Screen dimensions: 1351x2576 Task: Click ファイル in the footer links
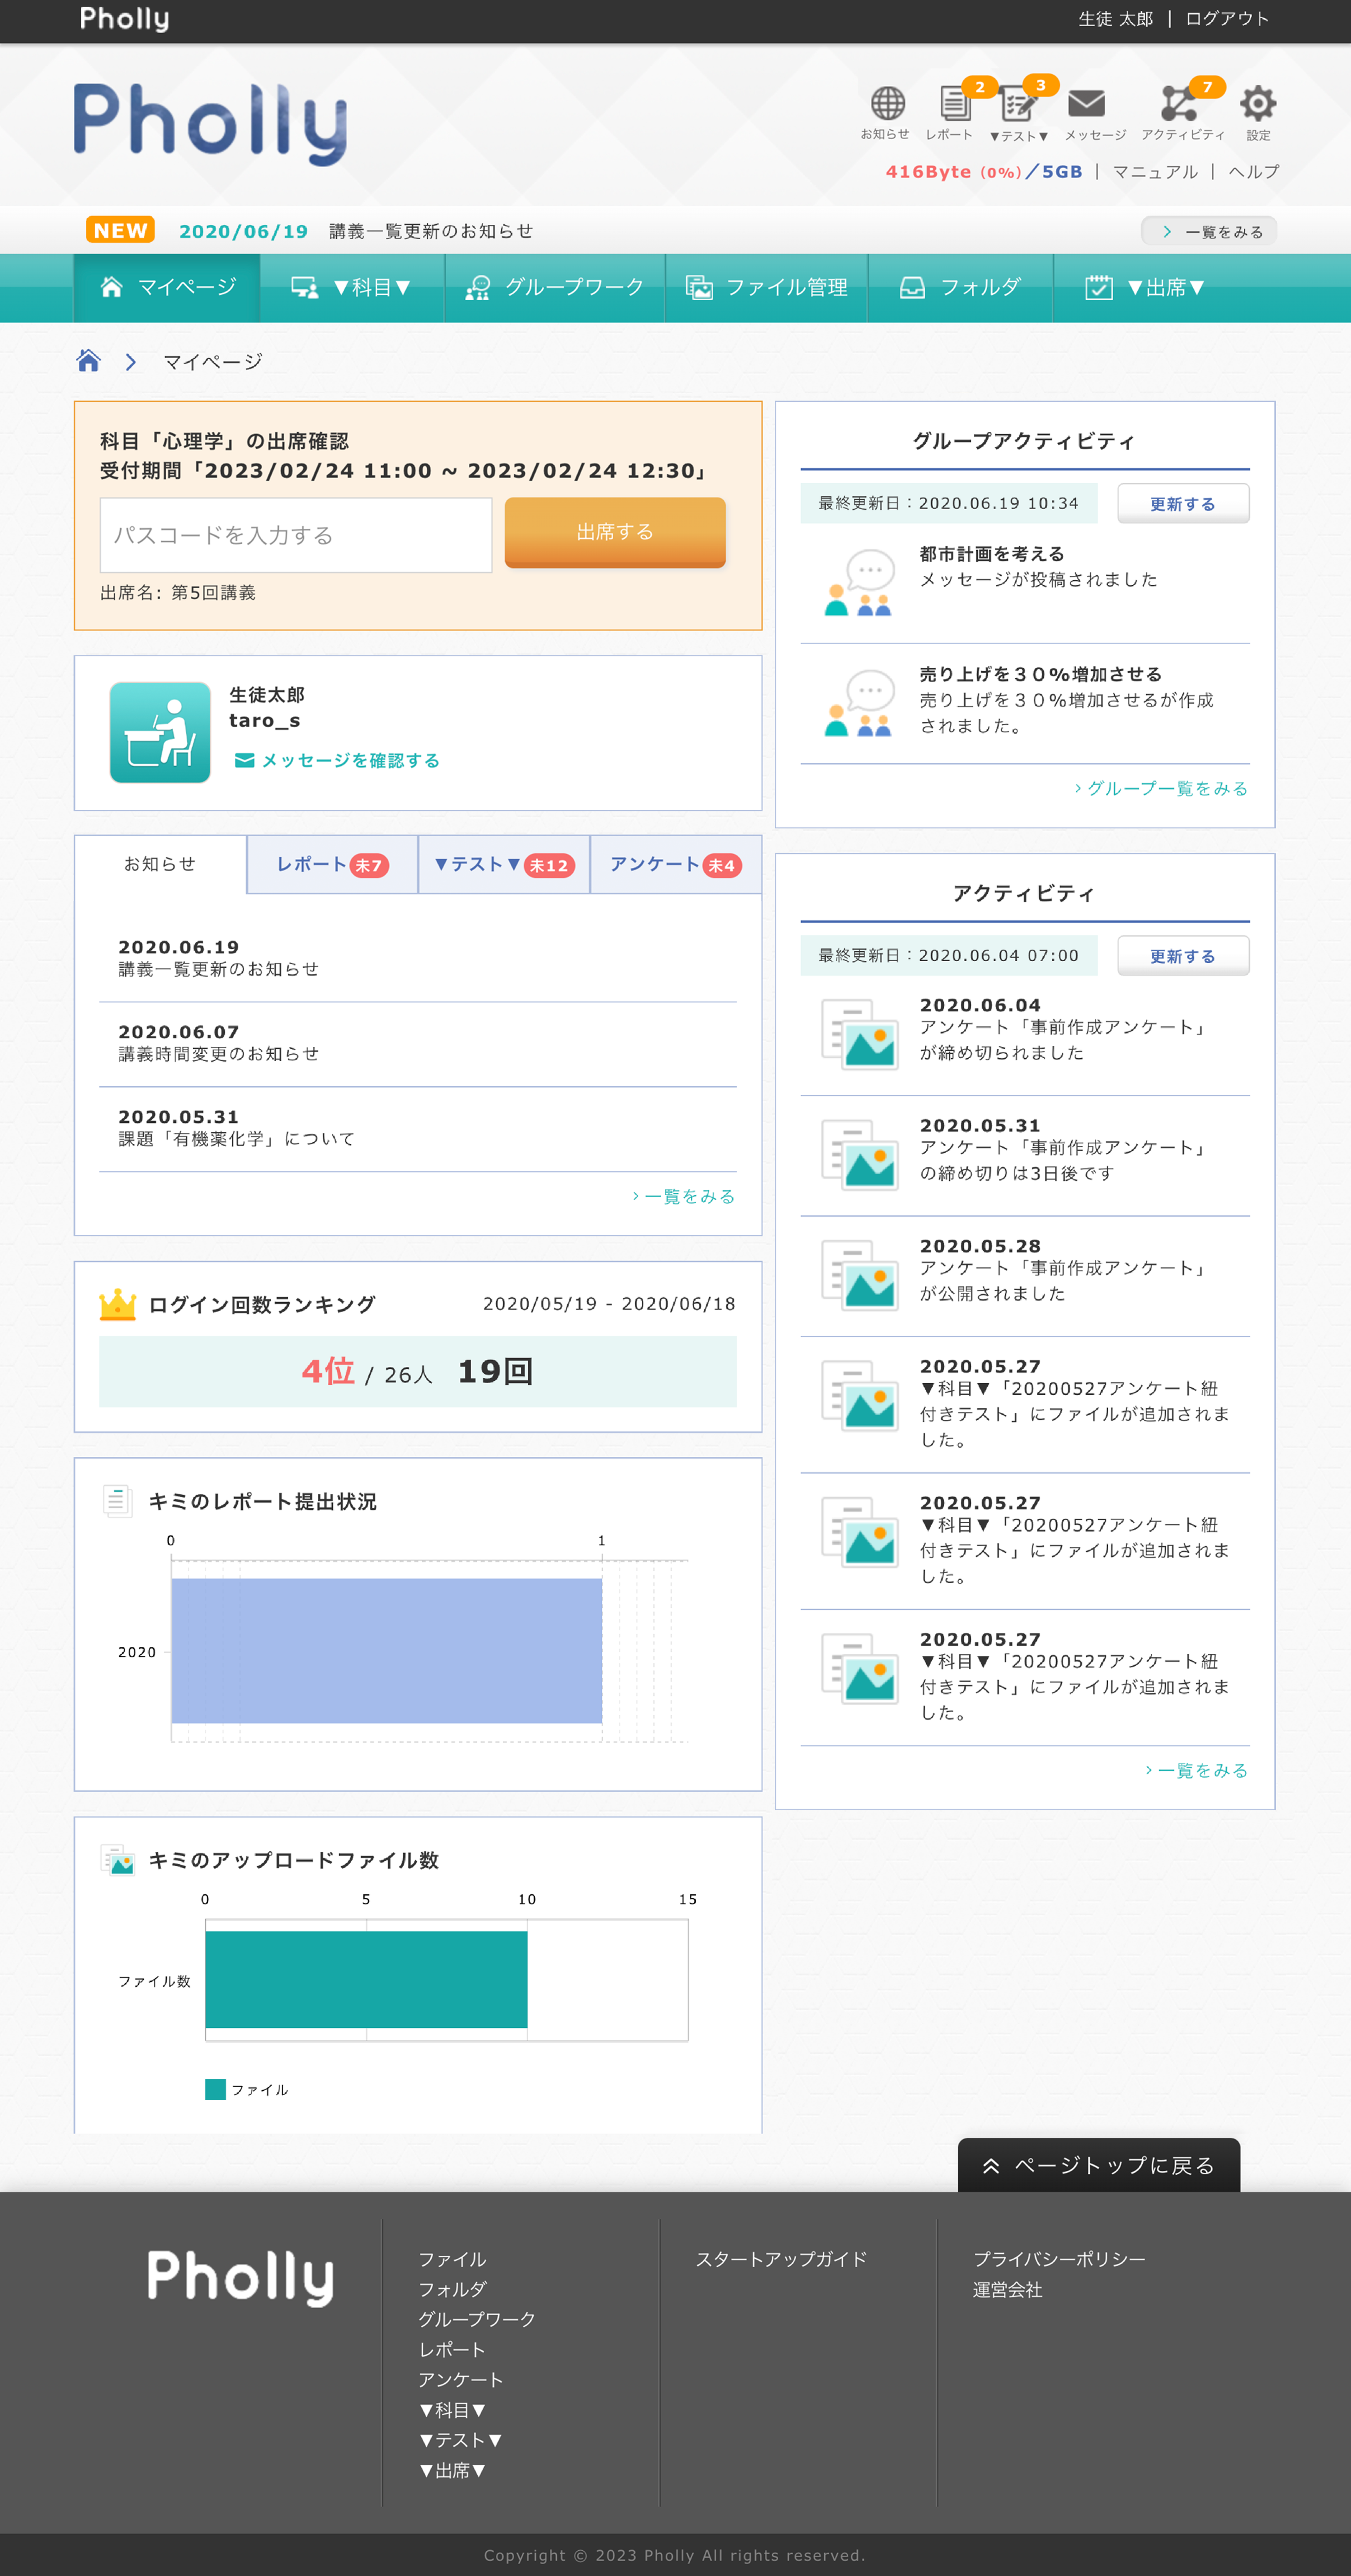click(452, 2259)
